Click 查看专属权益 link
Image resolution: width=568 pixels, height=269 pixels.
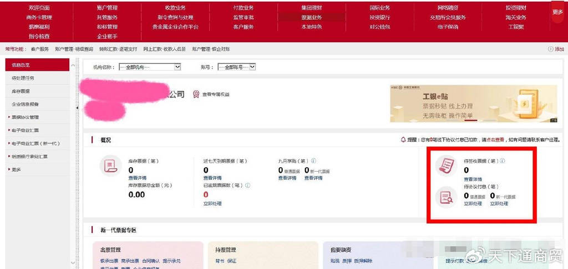point(216,94)
